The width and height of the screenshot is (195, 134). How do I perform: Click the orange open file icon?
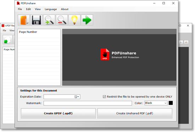pos(24,20)
